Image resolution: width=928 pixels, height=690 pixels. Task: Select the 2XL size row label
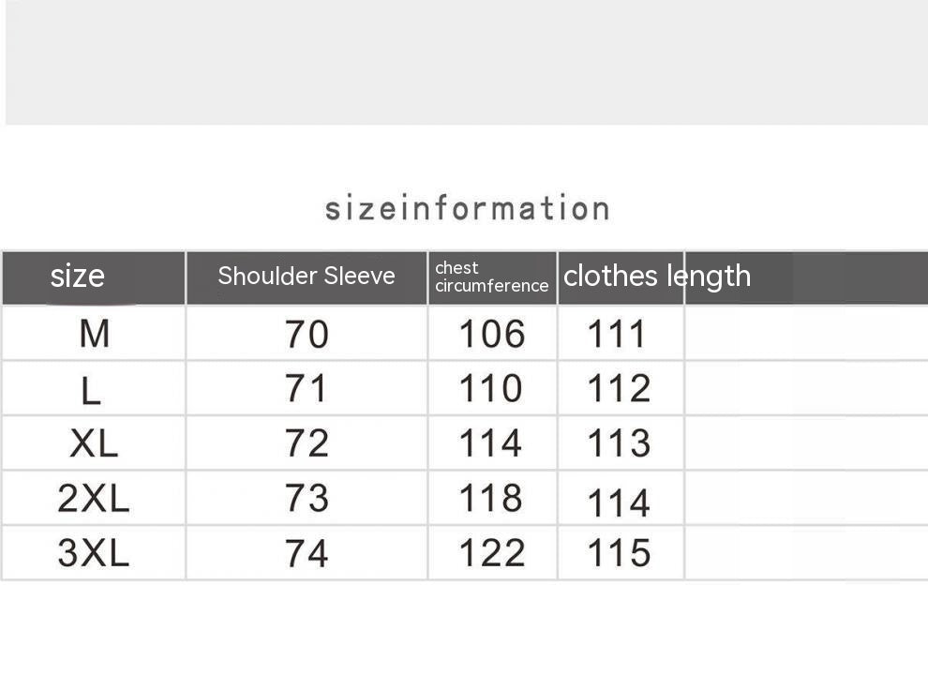(93, 499)
